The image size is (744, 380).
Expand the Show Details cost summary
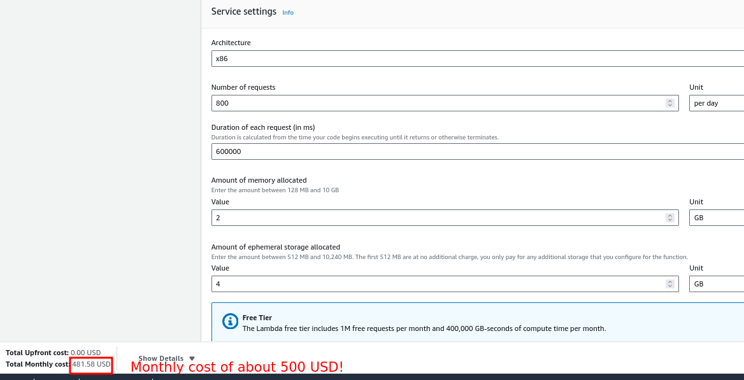point(161,358)
